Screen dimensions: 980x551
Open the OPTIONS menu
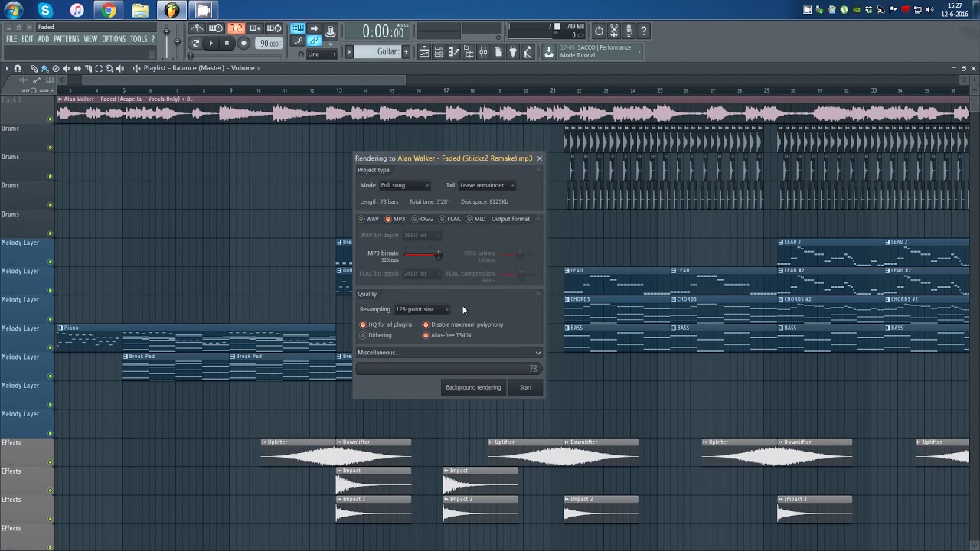click(113, 39)
